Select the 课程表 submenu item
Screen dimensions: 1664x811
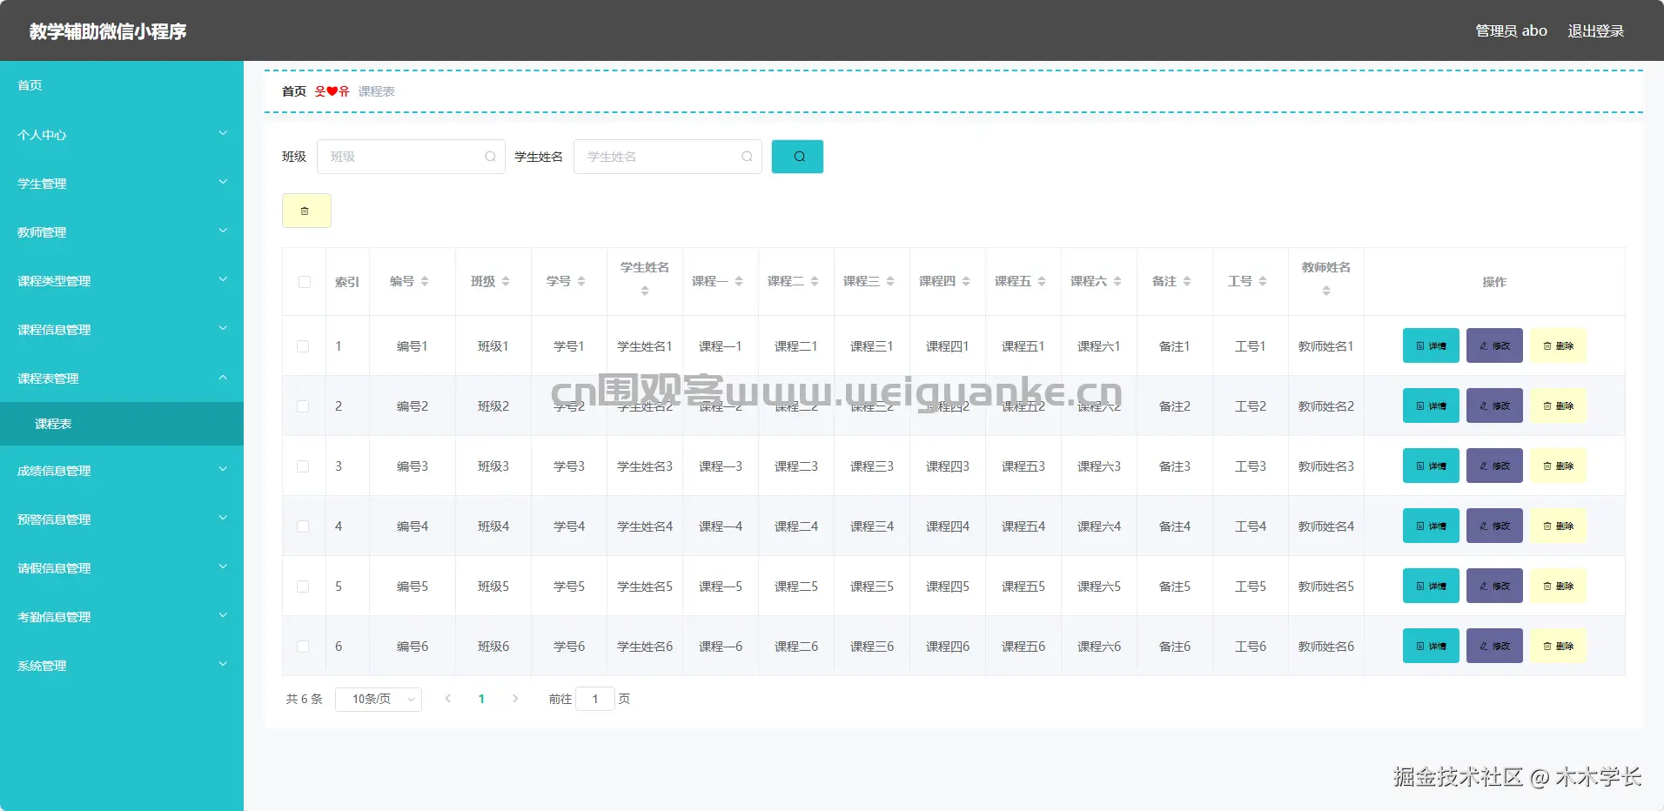tap(54, 424)
